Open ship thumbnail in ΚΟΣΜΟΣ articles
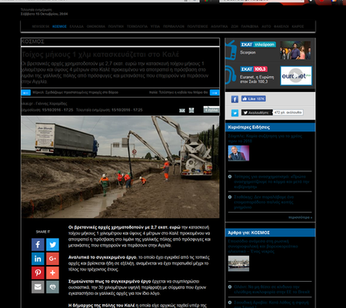 238,263
